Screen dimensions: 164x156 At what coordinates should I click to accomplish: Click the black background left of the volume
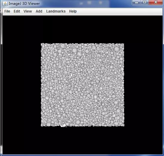(22, 85)
